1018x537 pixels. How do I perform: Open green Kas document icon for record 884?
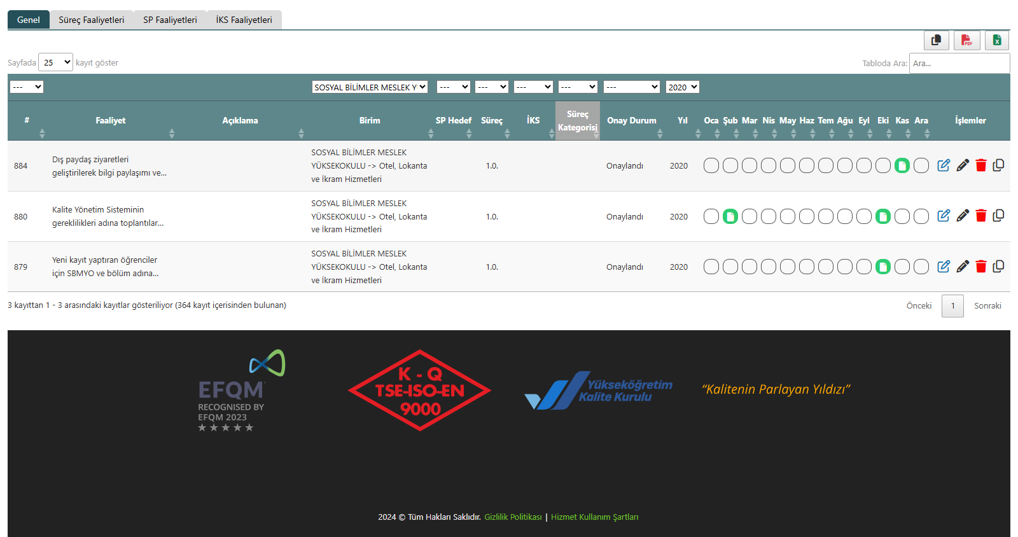coord(902,166)
